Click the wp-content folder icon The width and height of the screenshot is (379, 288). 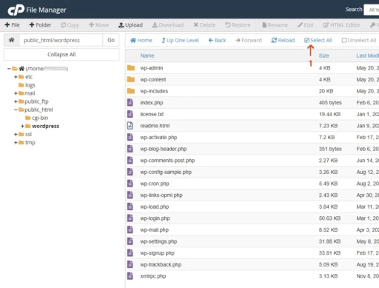point(131,79)
